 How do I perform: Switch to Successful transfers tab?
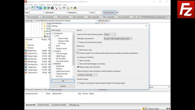click(59, 105)
